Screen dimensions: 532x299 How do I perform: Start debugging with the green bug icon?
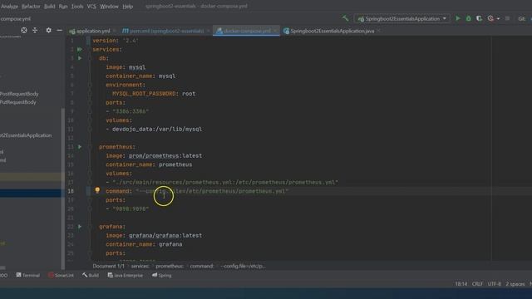pos(469,18)
